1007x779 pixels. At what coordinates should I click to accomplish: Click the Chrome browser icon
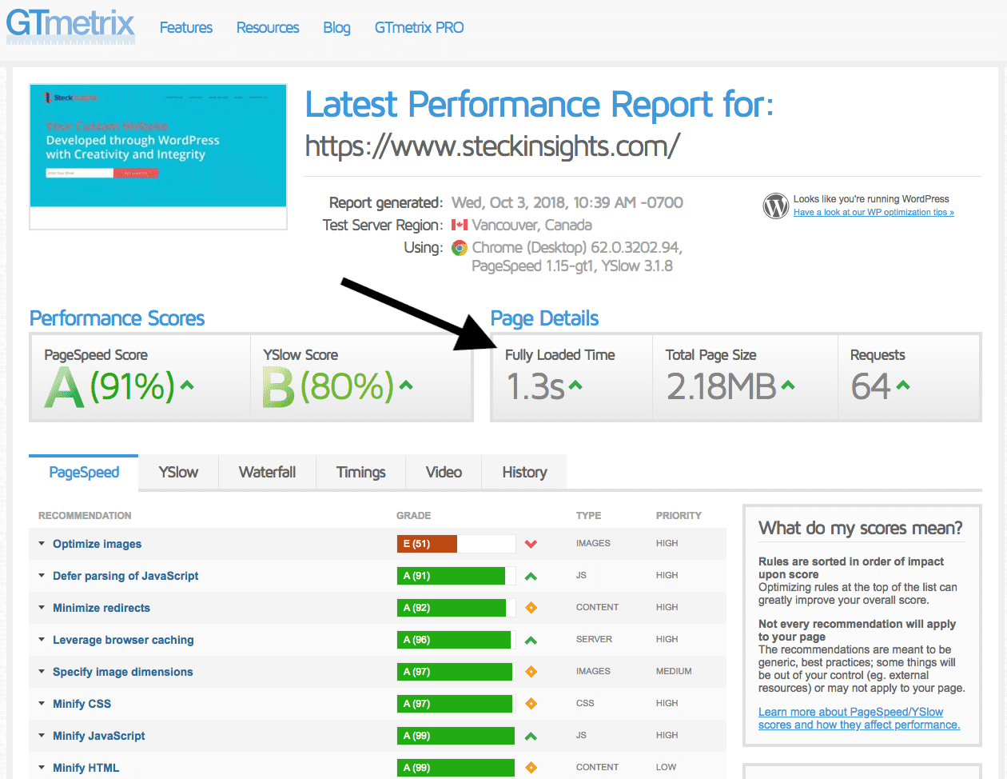[x=460, y=247]
